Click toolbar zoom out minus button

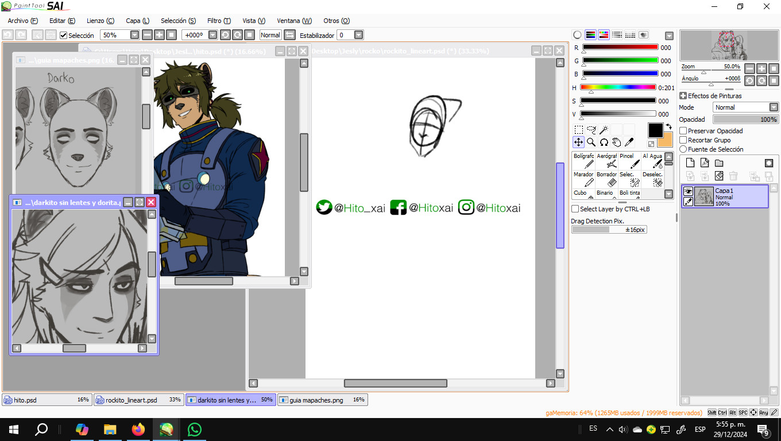pyautogui.click(x=147, y=35)
